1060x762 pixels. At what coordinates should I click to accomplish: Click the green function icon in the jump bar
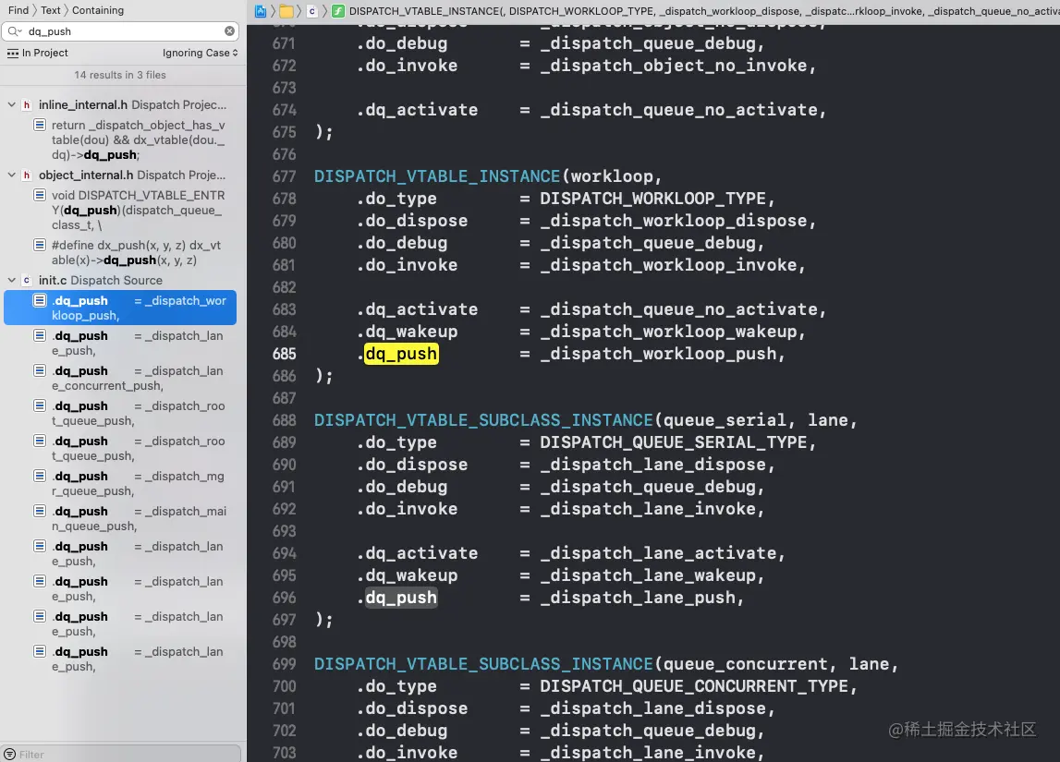(338, 11)
